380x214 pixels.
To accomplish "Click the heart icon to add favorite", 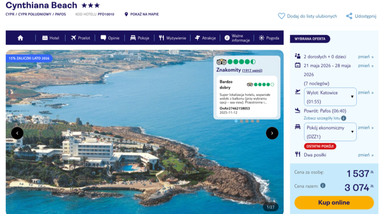I will pos(281,16).
